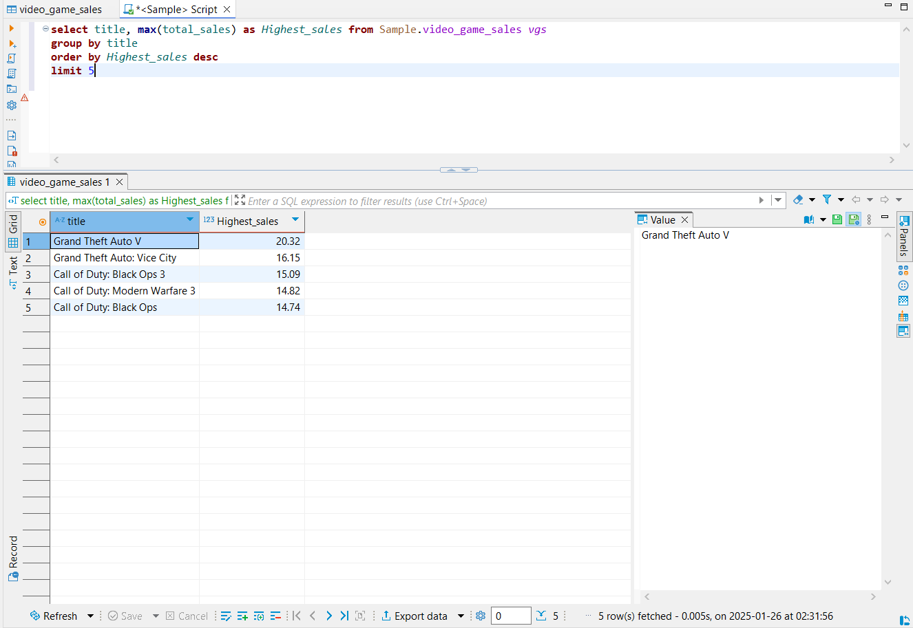
Task: Switch to Text view mode
Action: click(x=13, y=272)
